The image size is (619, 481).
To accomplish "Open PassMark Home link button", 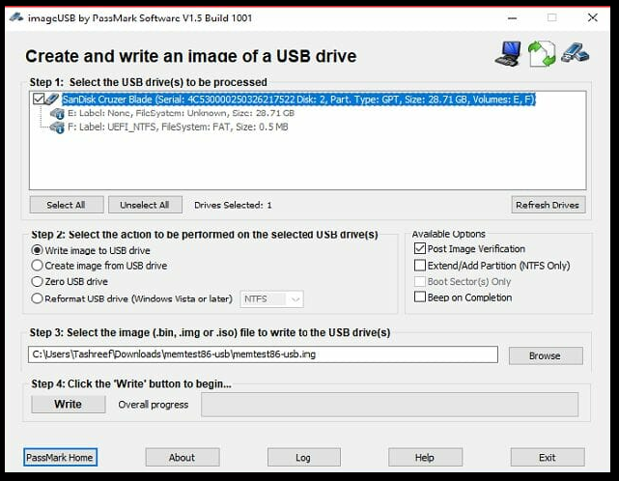I will 60,457.
